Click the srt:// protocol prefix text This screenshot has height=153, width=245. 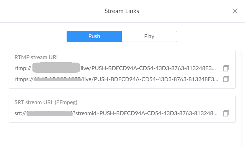point(20,113)
